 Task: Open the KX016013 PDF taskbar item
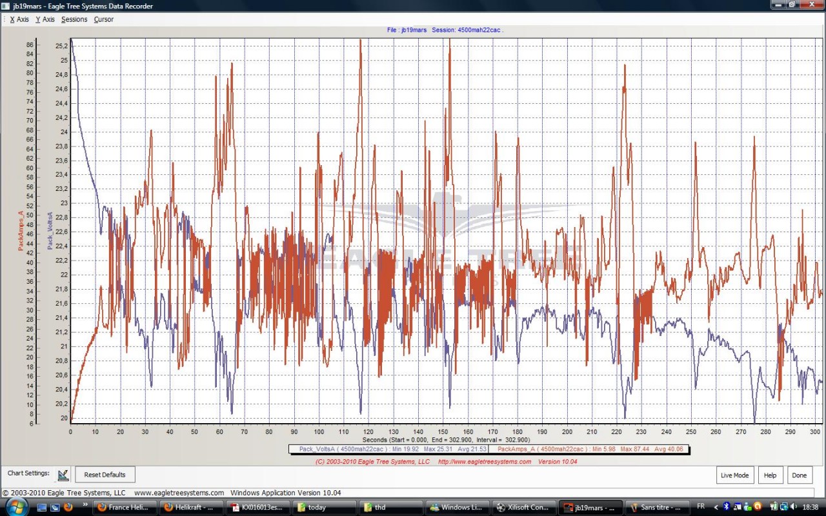coord(257,508)
